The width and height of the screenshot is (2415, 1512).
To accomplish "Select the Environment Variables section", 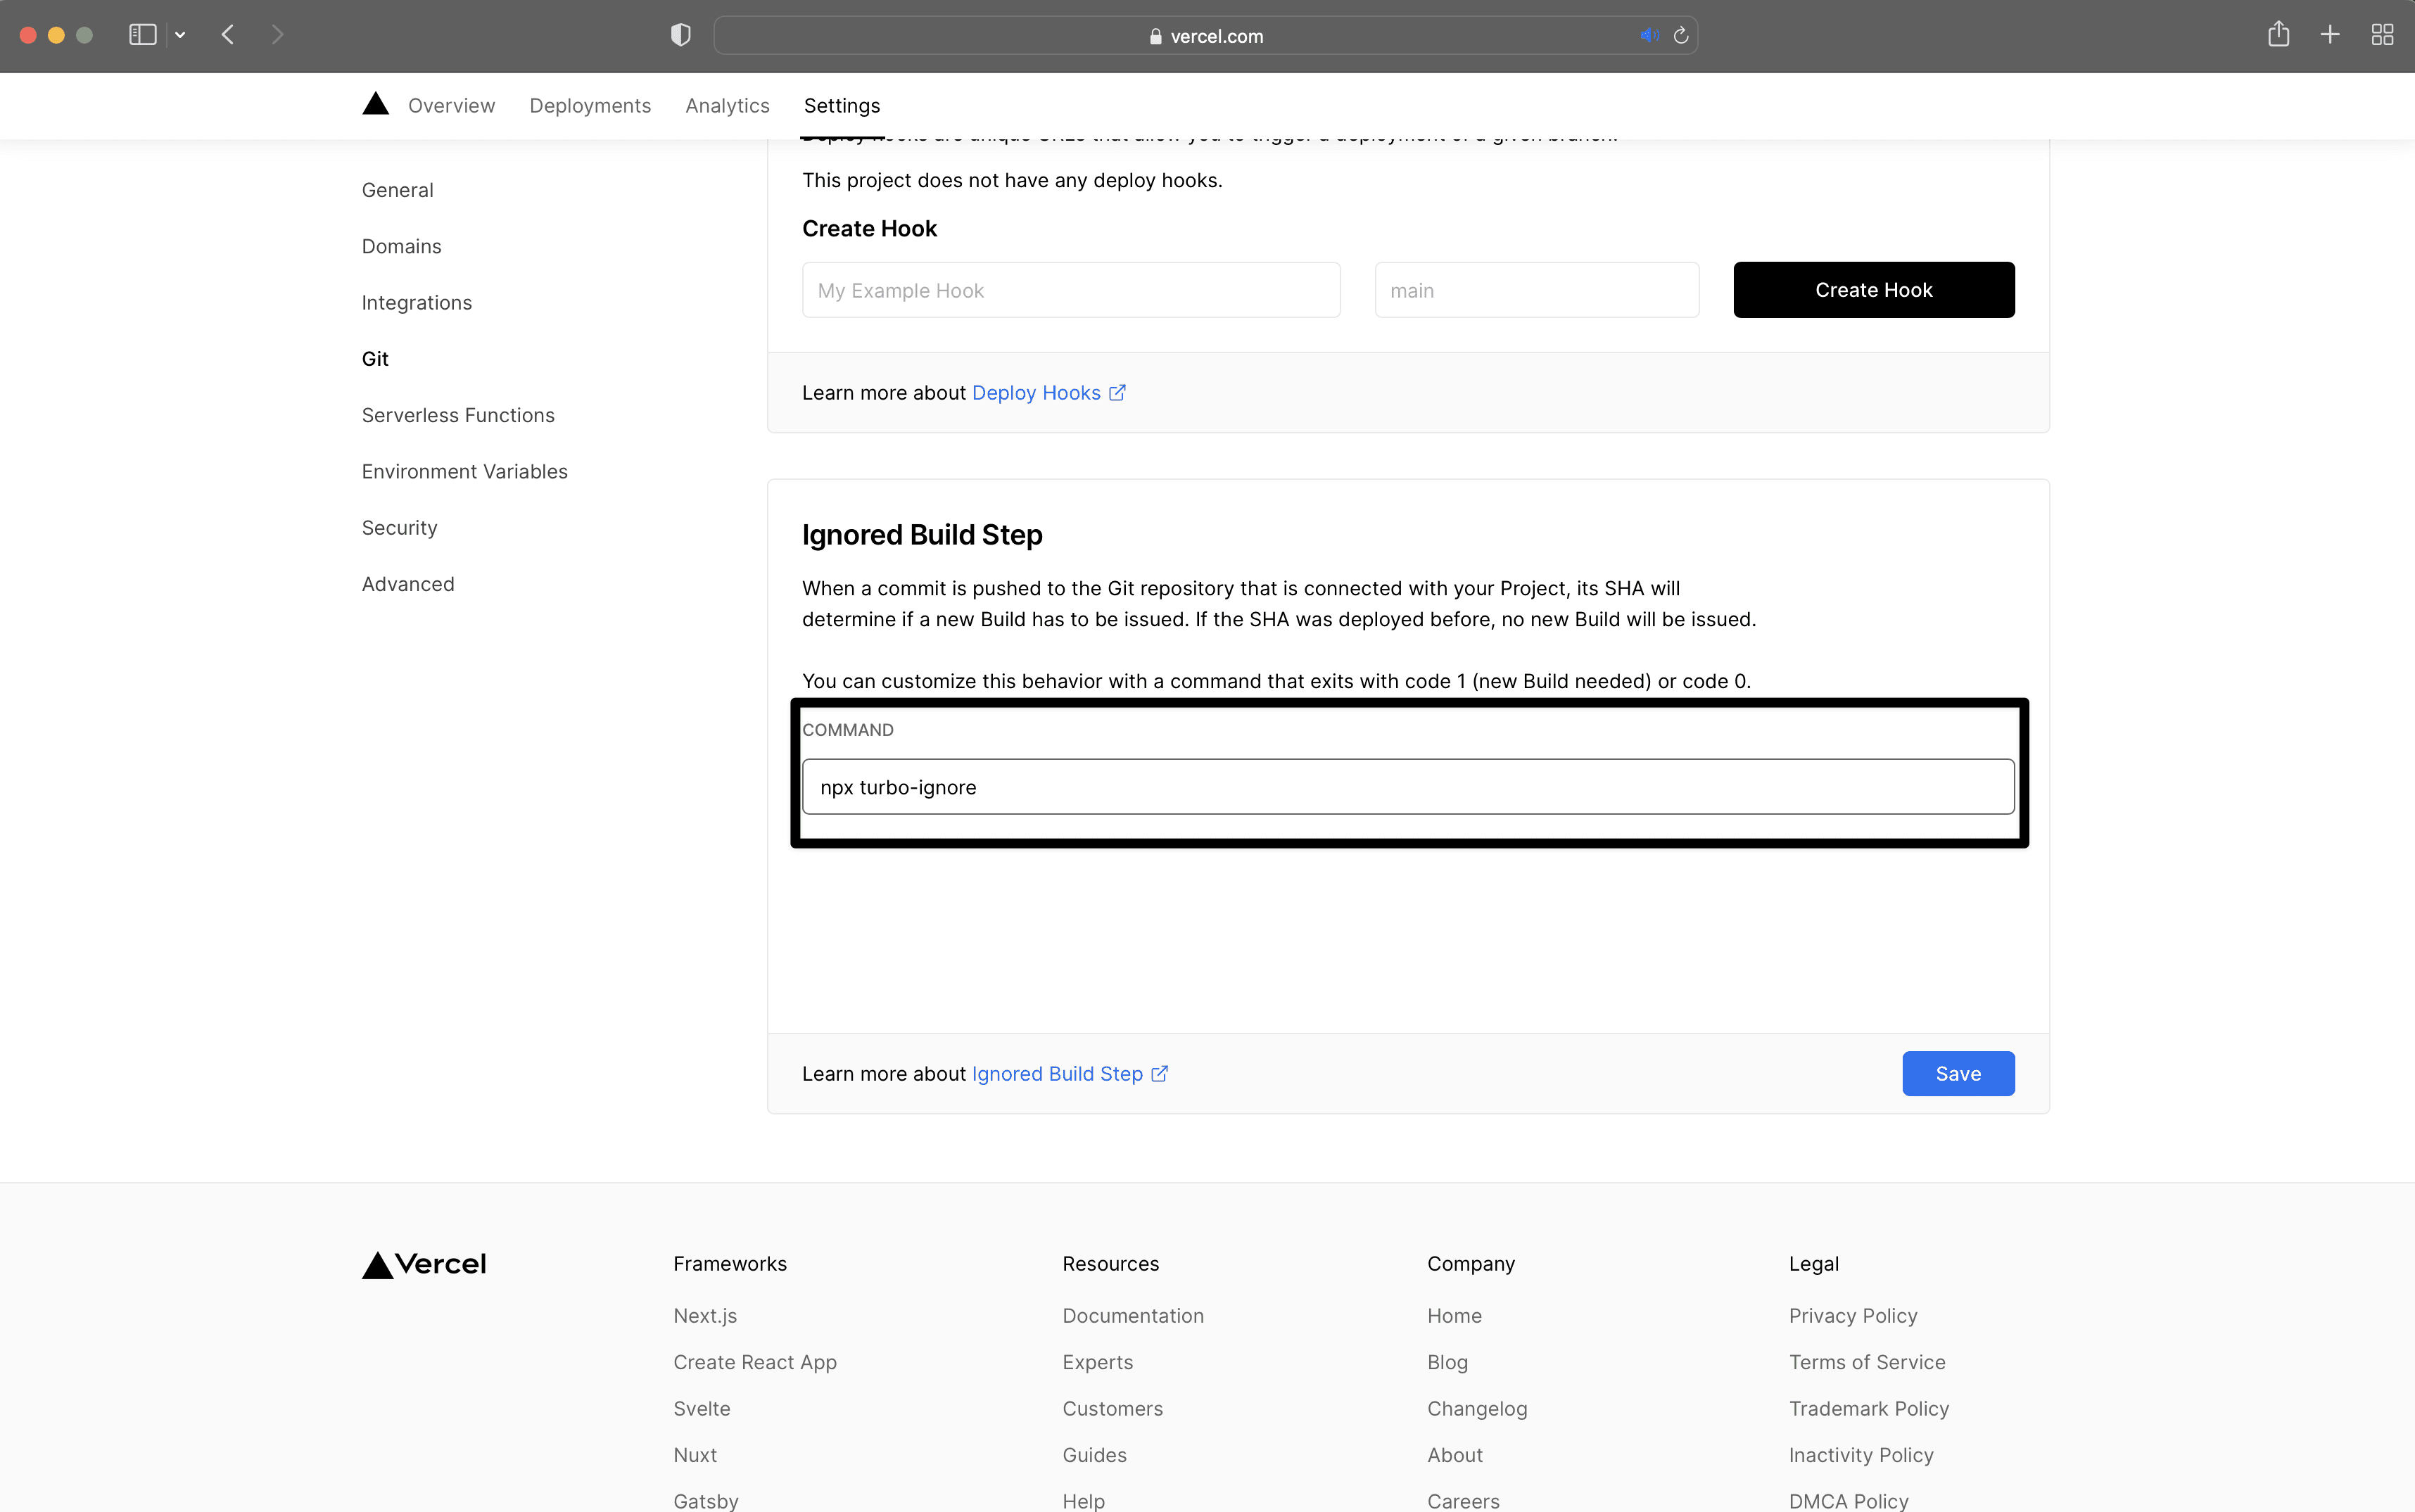I will click(463, 470).
